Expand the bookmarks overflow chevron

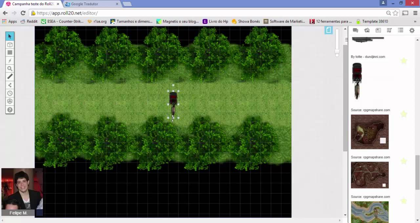pyautogui.click(x=415, y=21)
